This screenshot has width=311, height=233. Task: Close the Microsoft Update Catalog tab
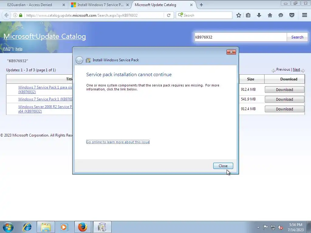[x=191, y=5]
